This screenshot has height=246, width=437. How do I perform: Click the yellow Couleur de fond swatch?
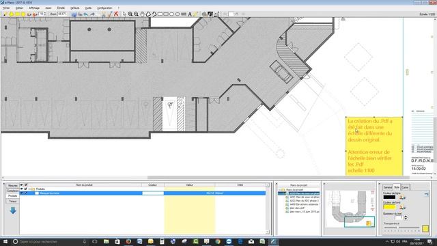(x=389, y=207)
